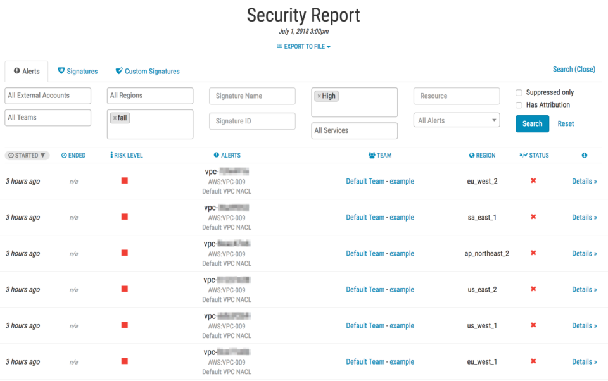This screenshot has width=608, height=381.
Task: Open the Custom Signatures tab
Action: pos(148,72)
